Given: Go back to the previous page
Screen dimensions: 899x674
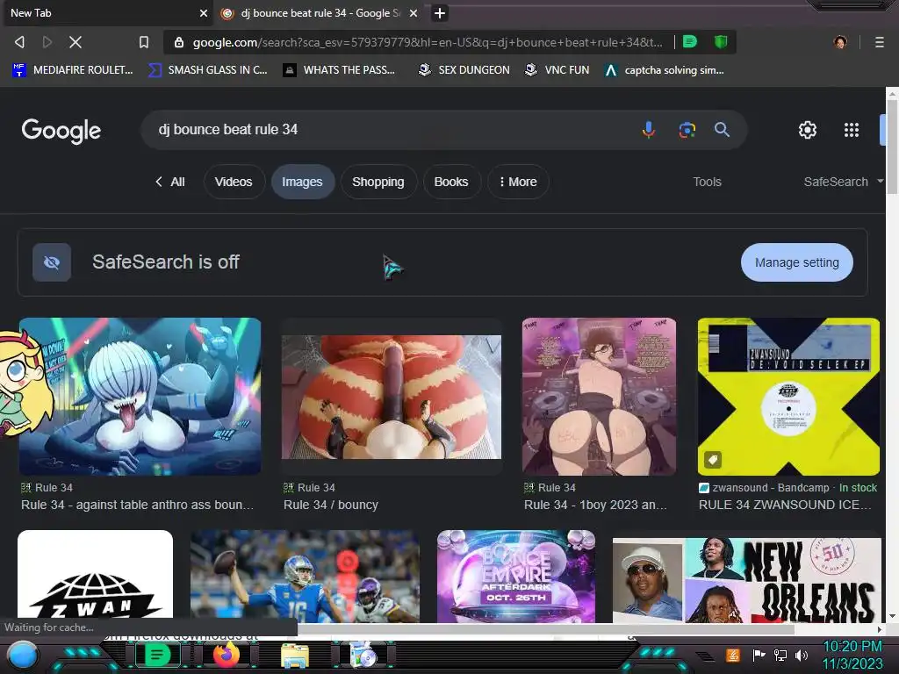Looking at the screenshot, I should point(19,42).
